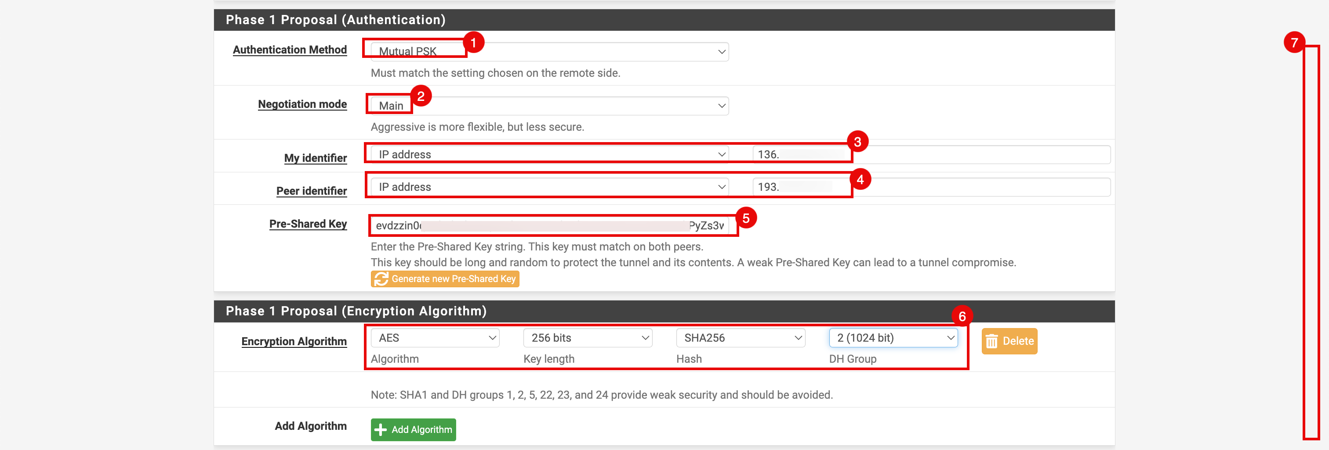Click the My identifier IP address field
The image size is (1329, 450).
click(930, 154)
